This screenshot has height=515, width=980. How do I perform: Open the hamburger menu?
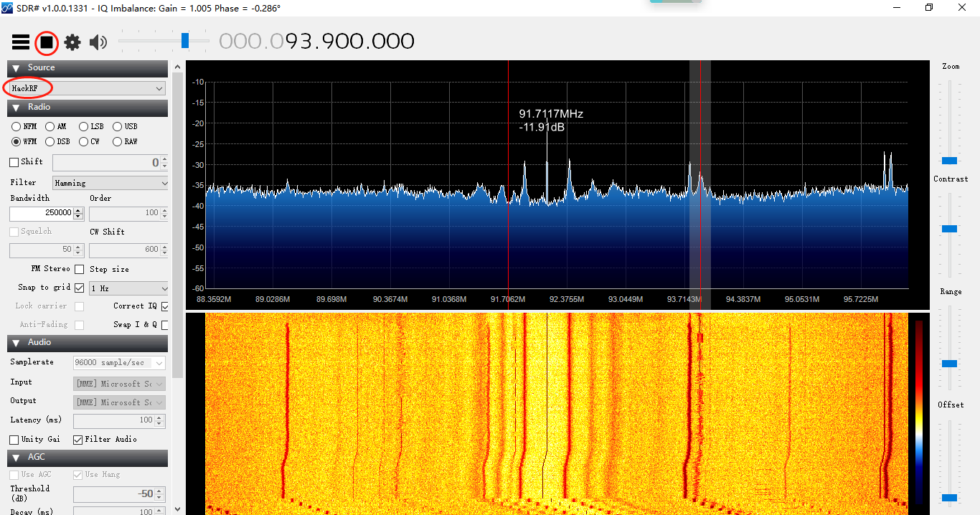[x=21, y=42]
